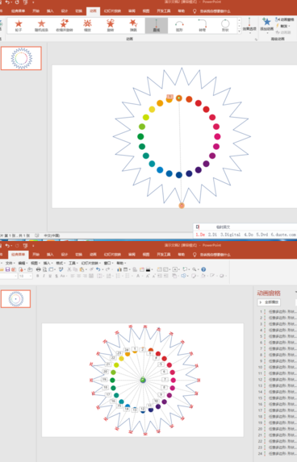Toggle Italic formatting in classic toolbar

(44, 276)
